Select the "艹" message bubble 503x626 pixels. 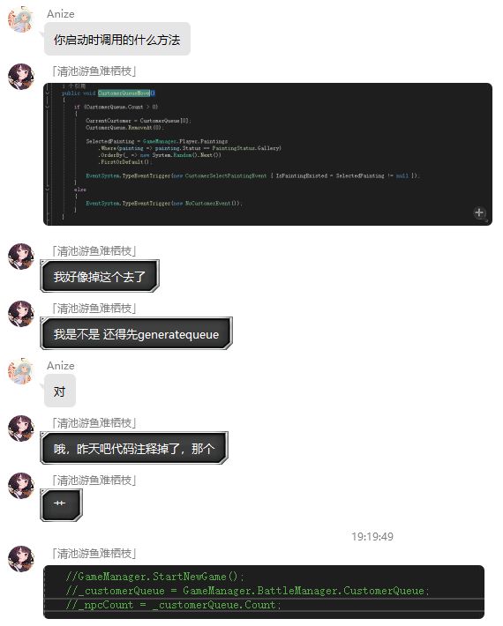click(61, 505)
